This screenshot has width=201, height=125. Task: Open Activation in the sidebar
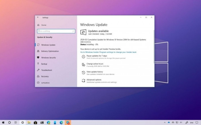[45, 83]
